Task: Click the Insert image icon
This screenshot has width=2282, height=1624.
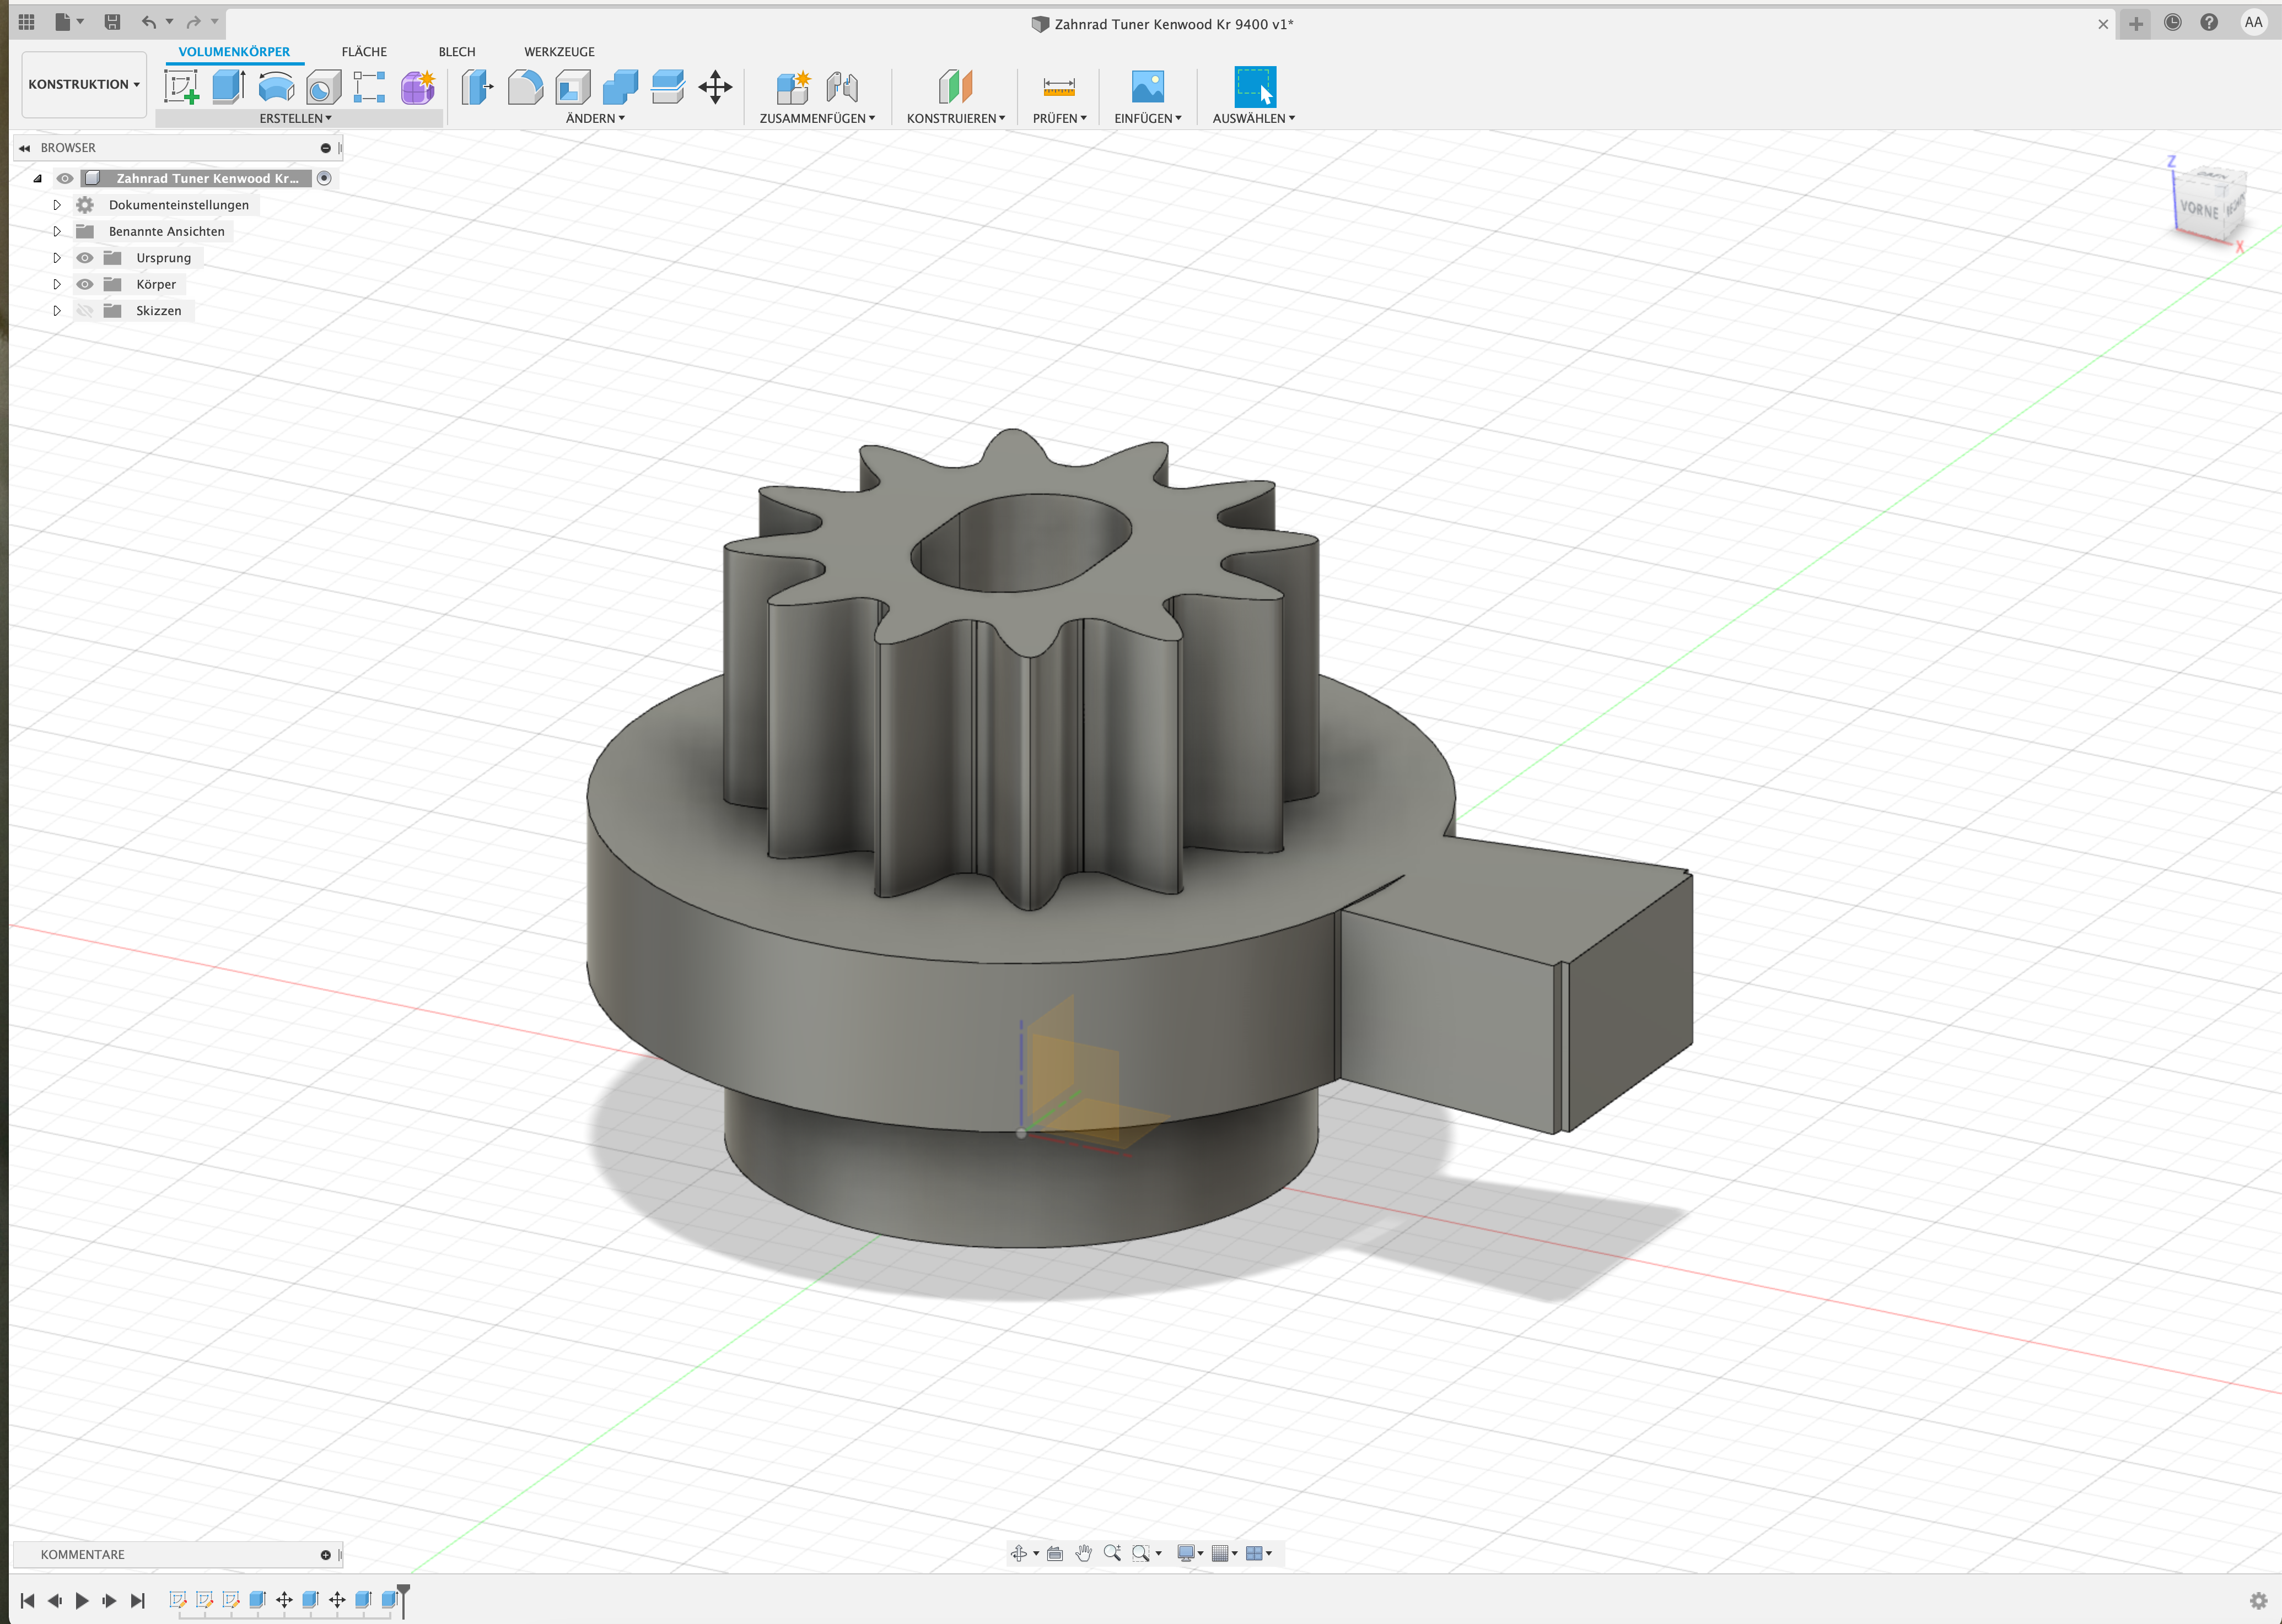Action: coord(1148,86)
